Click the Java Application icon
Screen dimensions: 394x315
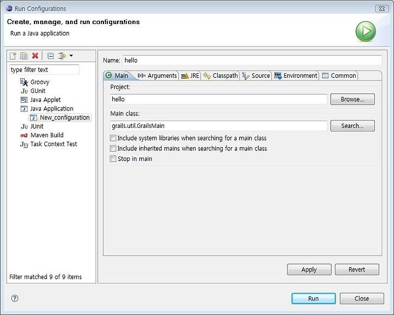tap(24, 109)
